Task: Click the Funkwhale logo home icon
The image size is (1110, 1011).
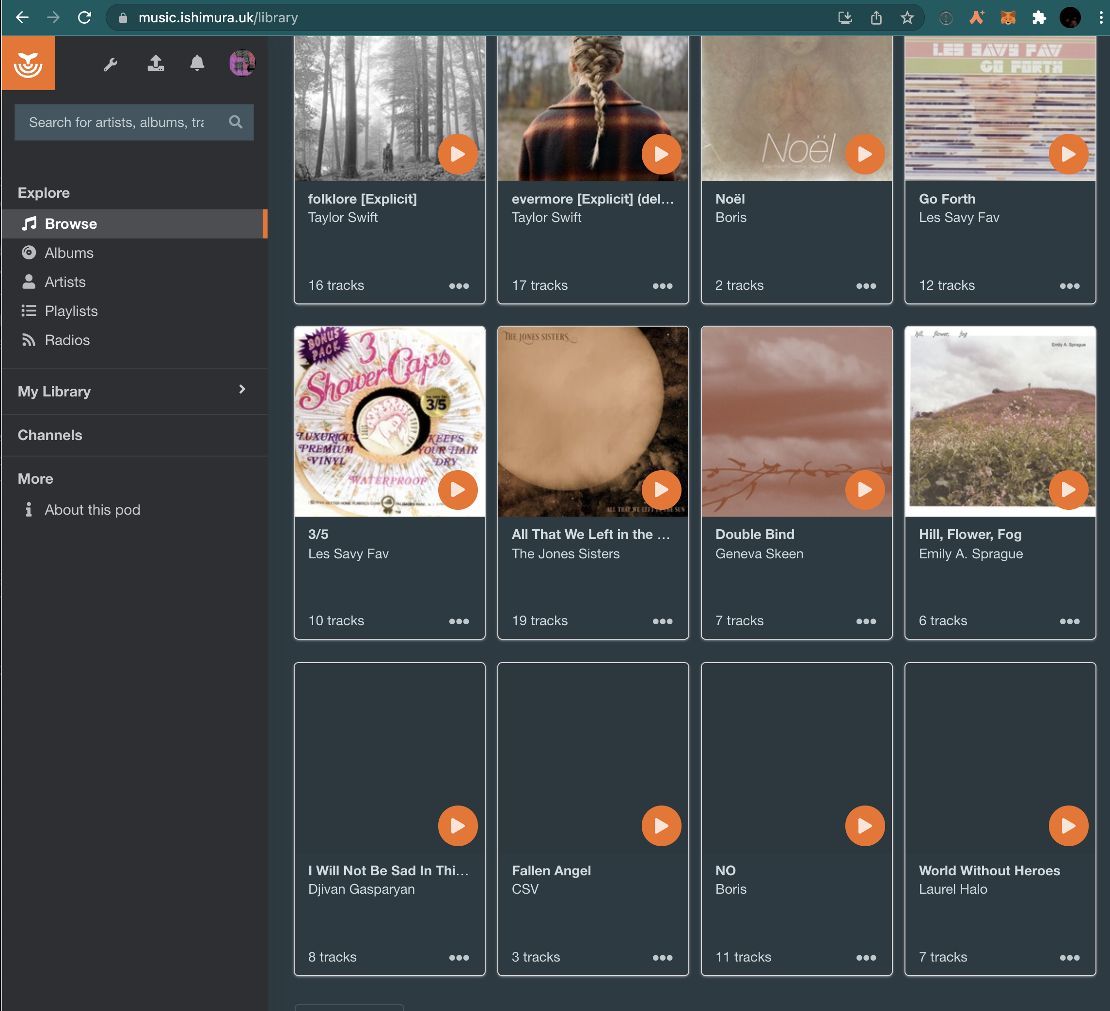Action: point(28,63)
